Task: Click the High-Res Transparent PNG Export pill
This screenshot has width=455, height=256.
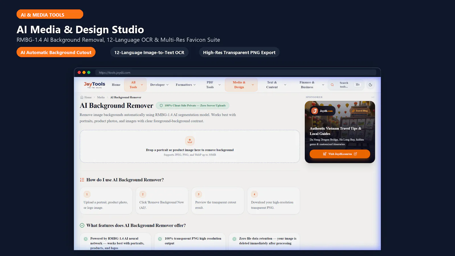Action: (239, 52)
